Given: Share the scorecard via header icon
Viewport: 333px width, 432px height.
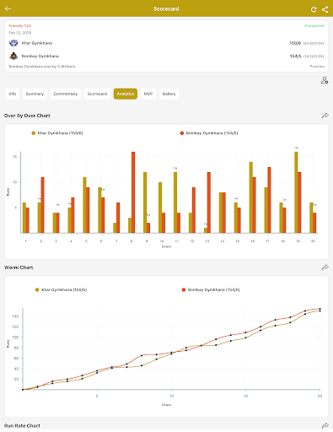Looking at the screenshot, I should point(325,9).
